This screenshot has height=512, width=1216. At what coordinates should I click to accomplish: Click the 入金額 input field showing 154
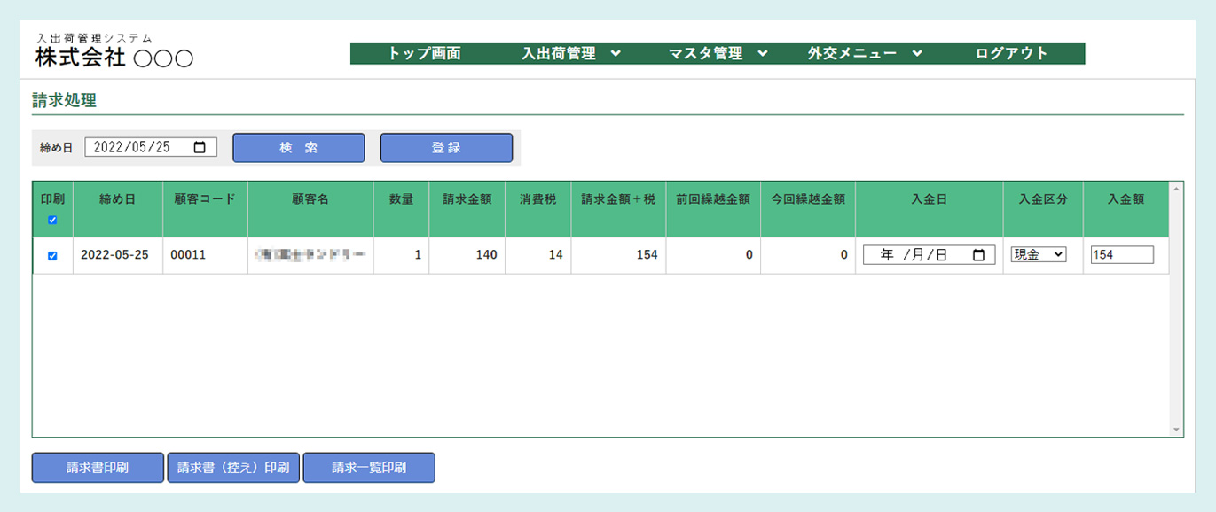[x=1122, y=255]
